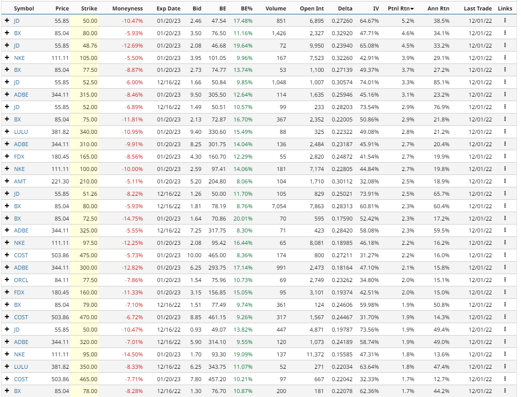The width and height of the screenshot is (521, 397).
Task: Open links menu for FDX 165.00 row
Action: (x=505, y=157)
